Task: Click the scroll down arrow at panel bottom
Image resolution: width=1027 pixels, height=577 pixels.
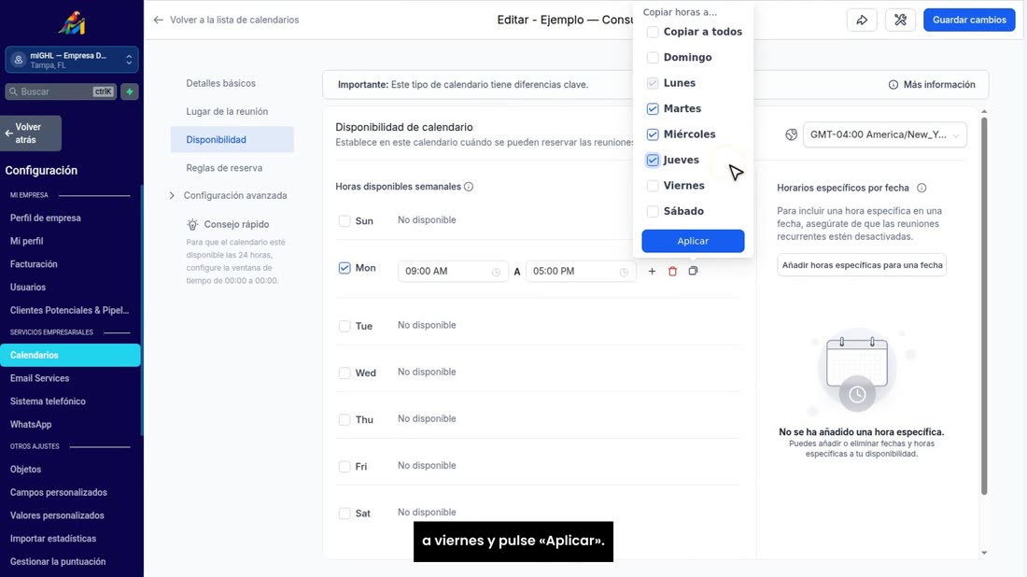Action: coord(984,554)
